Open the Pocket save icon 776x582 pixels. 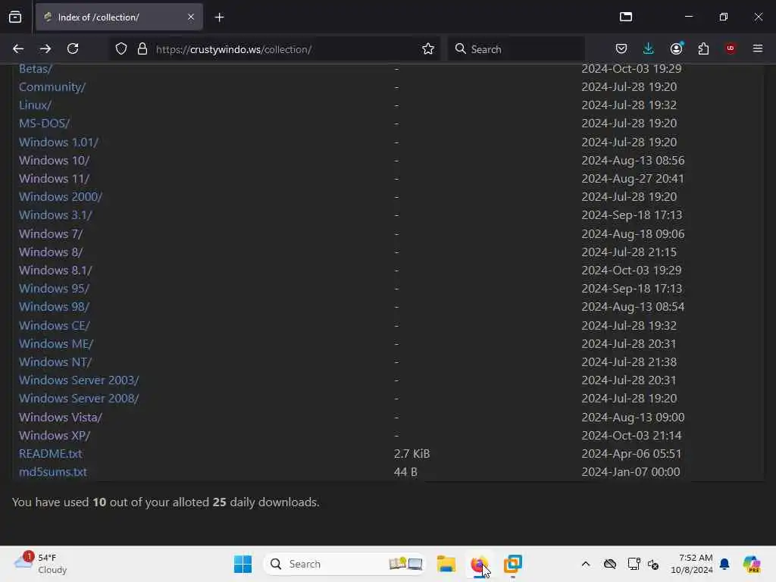tap(621, 48)
